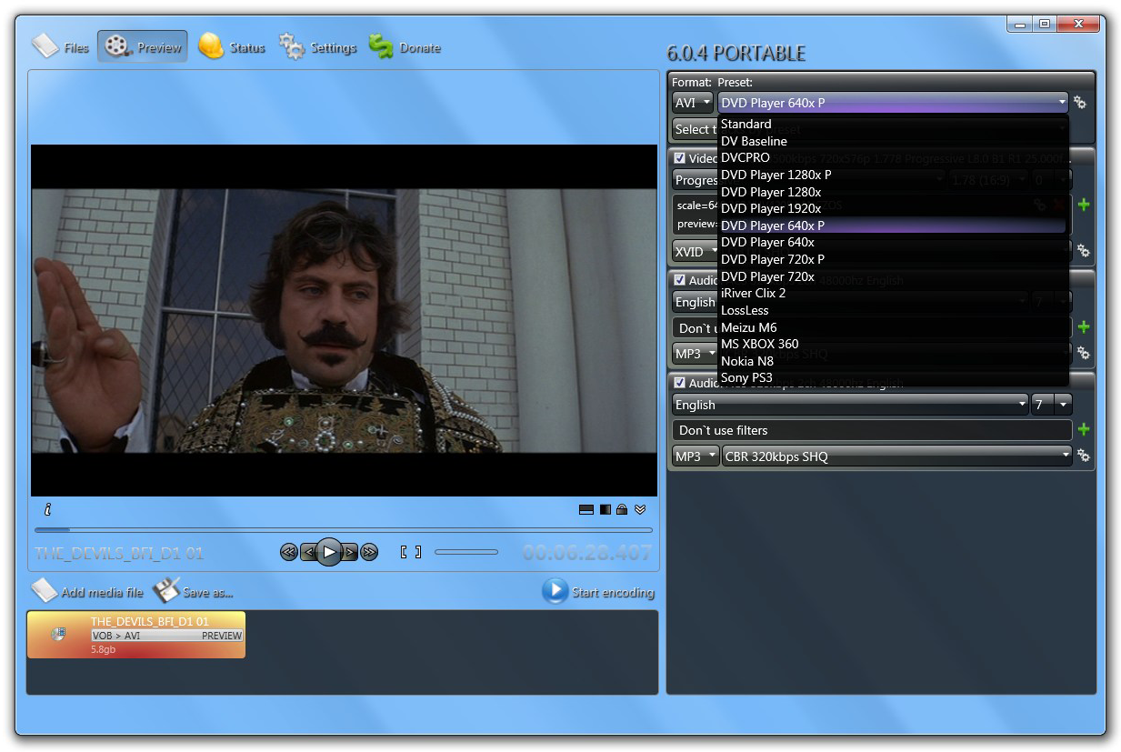Open the Donate tab
Viewport: 1121px width, 752px height.
click(x=405, y=46)
